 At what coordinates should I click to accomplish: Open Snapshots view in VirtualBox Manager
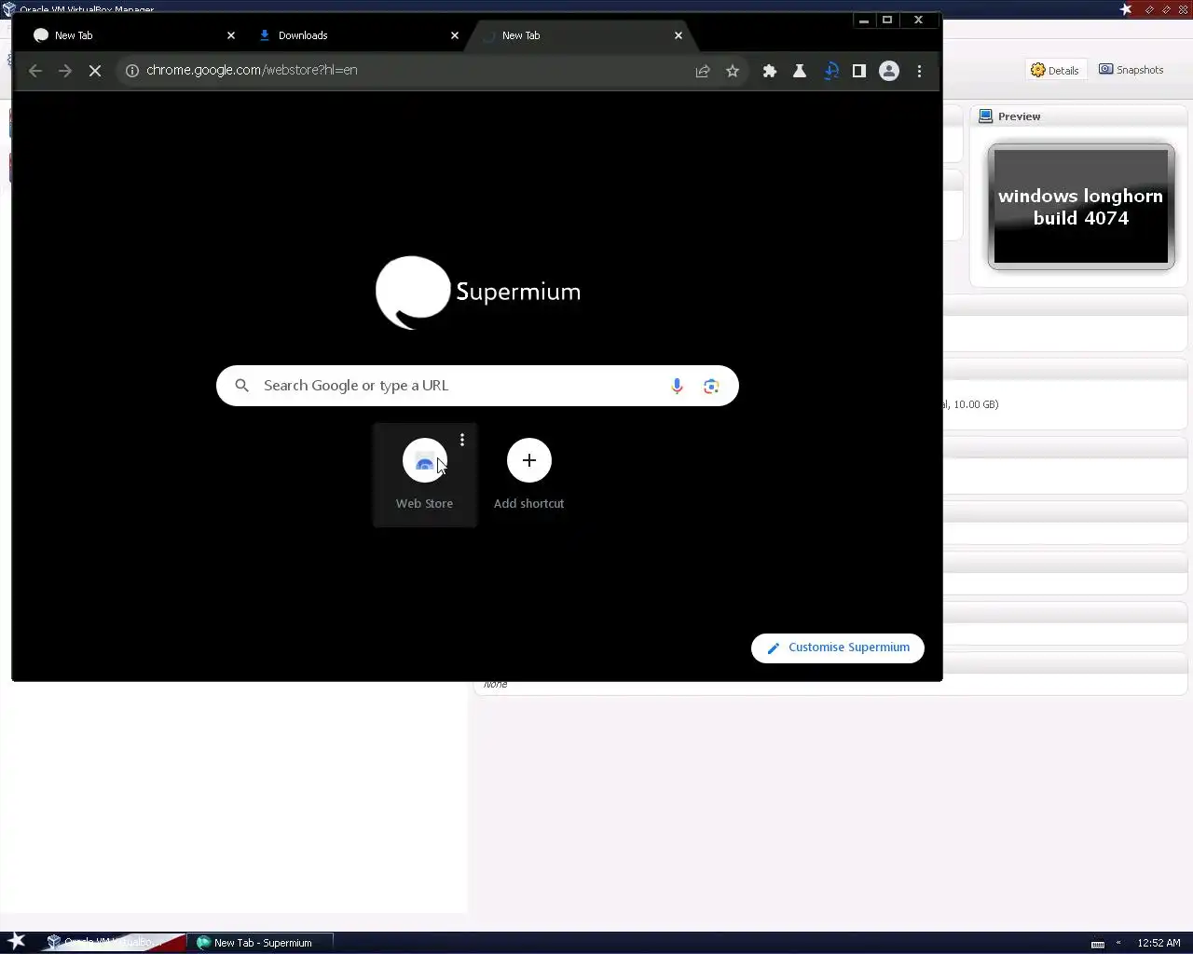(x=1131, y=70)
